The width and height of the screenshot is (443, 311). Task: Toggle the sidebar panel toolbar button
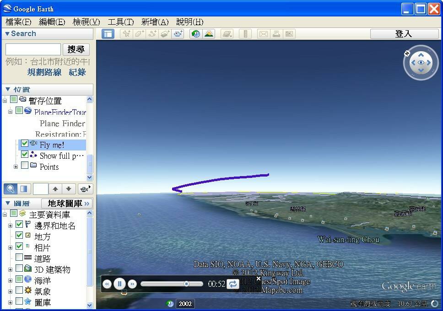(108, 34)
